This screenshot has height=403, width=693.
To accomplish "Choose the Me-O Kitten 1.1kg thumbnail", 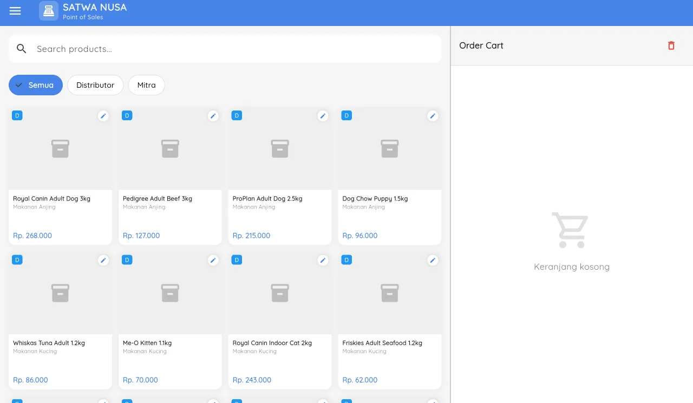I will (x=170, y=293).
